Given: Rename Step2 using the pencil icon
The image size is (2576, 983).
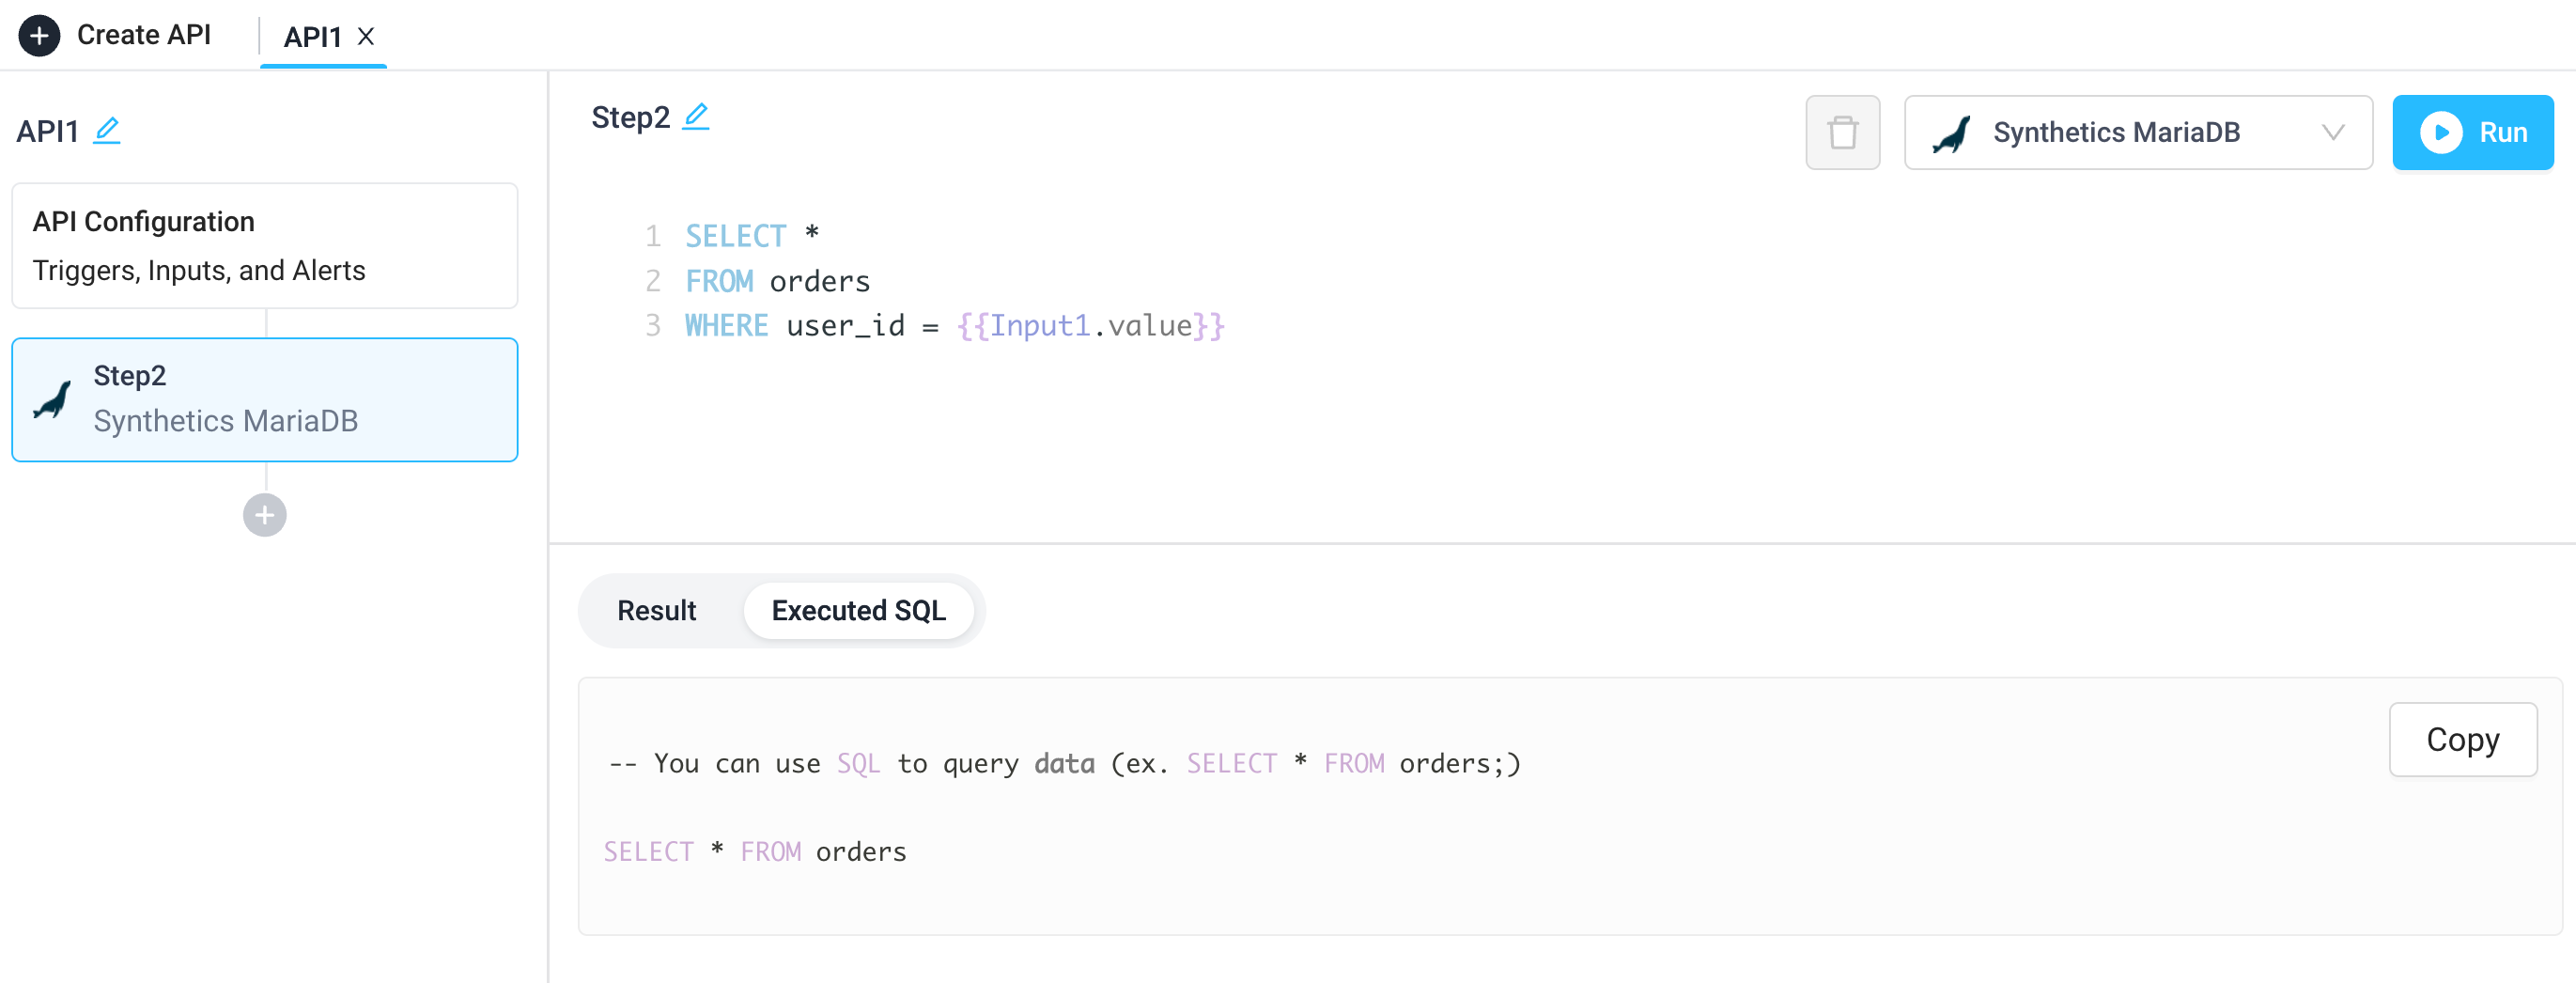Looking at the screenshot, I should (697, 115).
